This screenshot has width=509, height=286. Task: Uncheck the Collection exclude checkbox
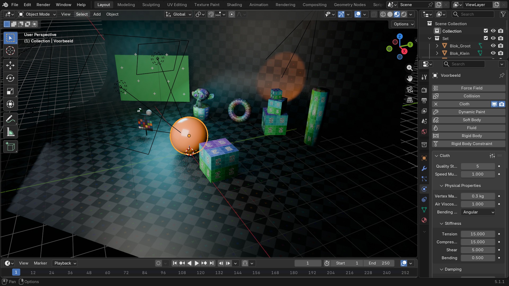(x=486, y=31)
